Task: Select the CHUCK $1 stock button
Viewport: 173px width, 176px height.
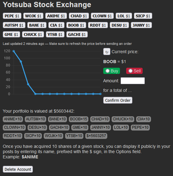Action: [33, 34]
